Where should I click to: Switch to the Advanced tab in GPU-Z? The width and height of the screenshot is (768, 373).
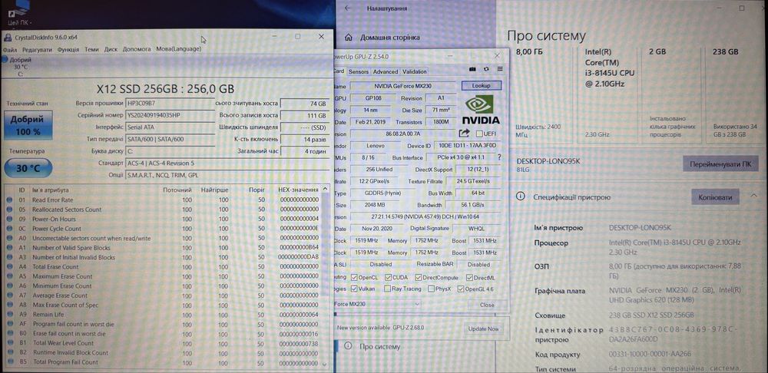386,71
